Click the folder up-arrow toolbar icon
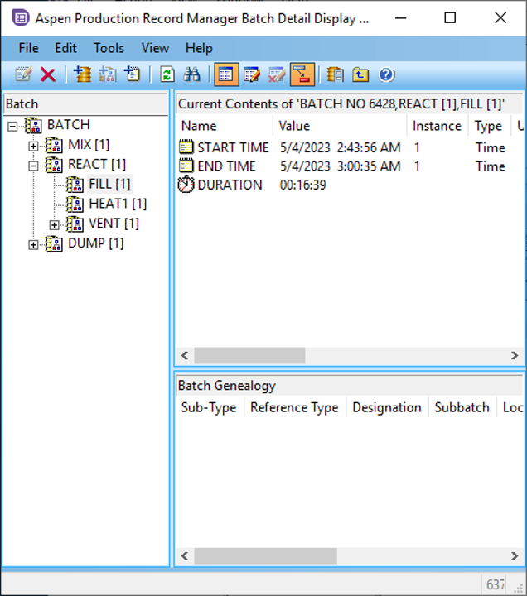 click(x=360, y=75)
